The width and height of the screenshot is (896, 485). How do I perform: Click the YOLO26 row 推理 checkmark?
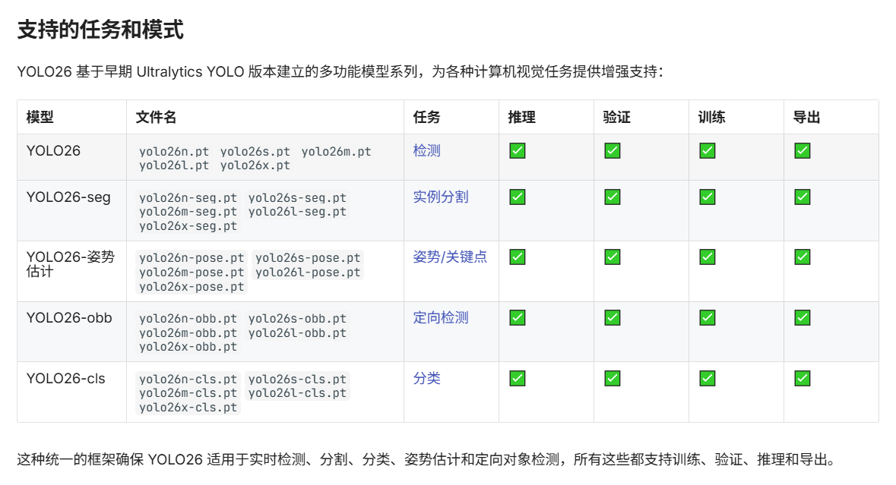pyautogui.click(x=517, y=150)
